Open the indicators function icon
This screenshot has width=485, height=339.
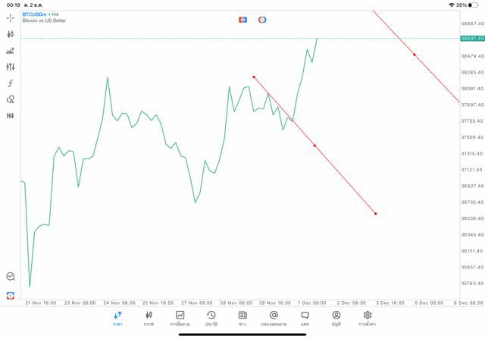11,83
